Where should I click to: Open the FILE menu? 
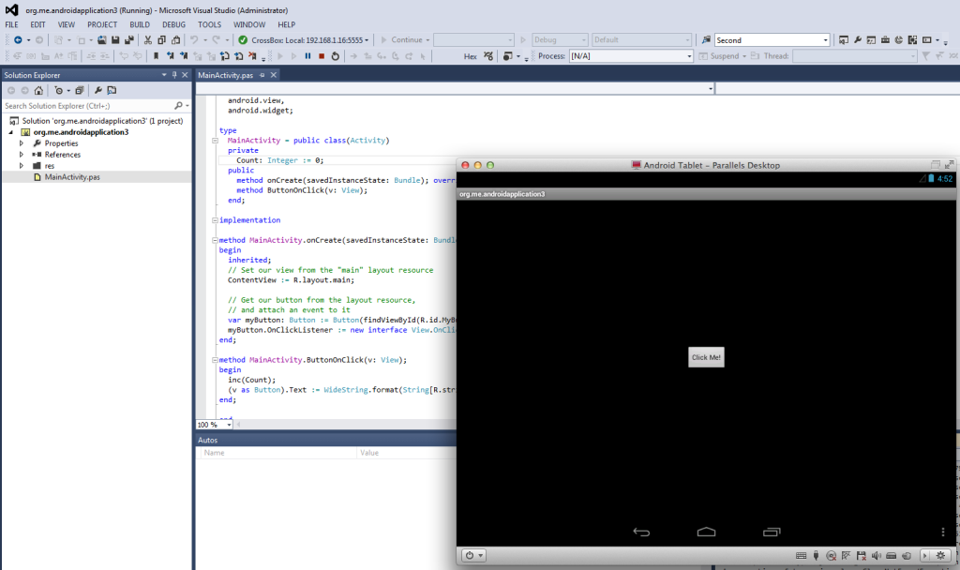(x=11, y=24)
